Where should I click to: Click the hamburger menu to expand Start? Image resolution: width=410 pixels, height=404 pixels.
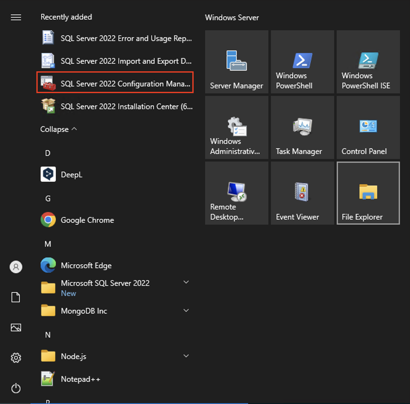coord(16,17)
